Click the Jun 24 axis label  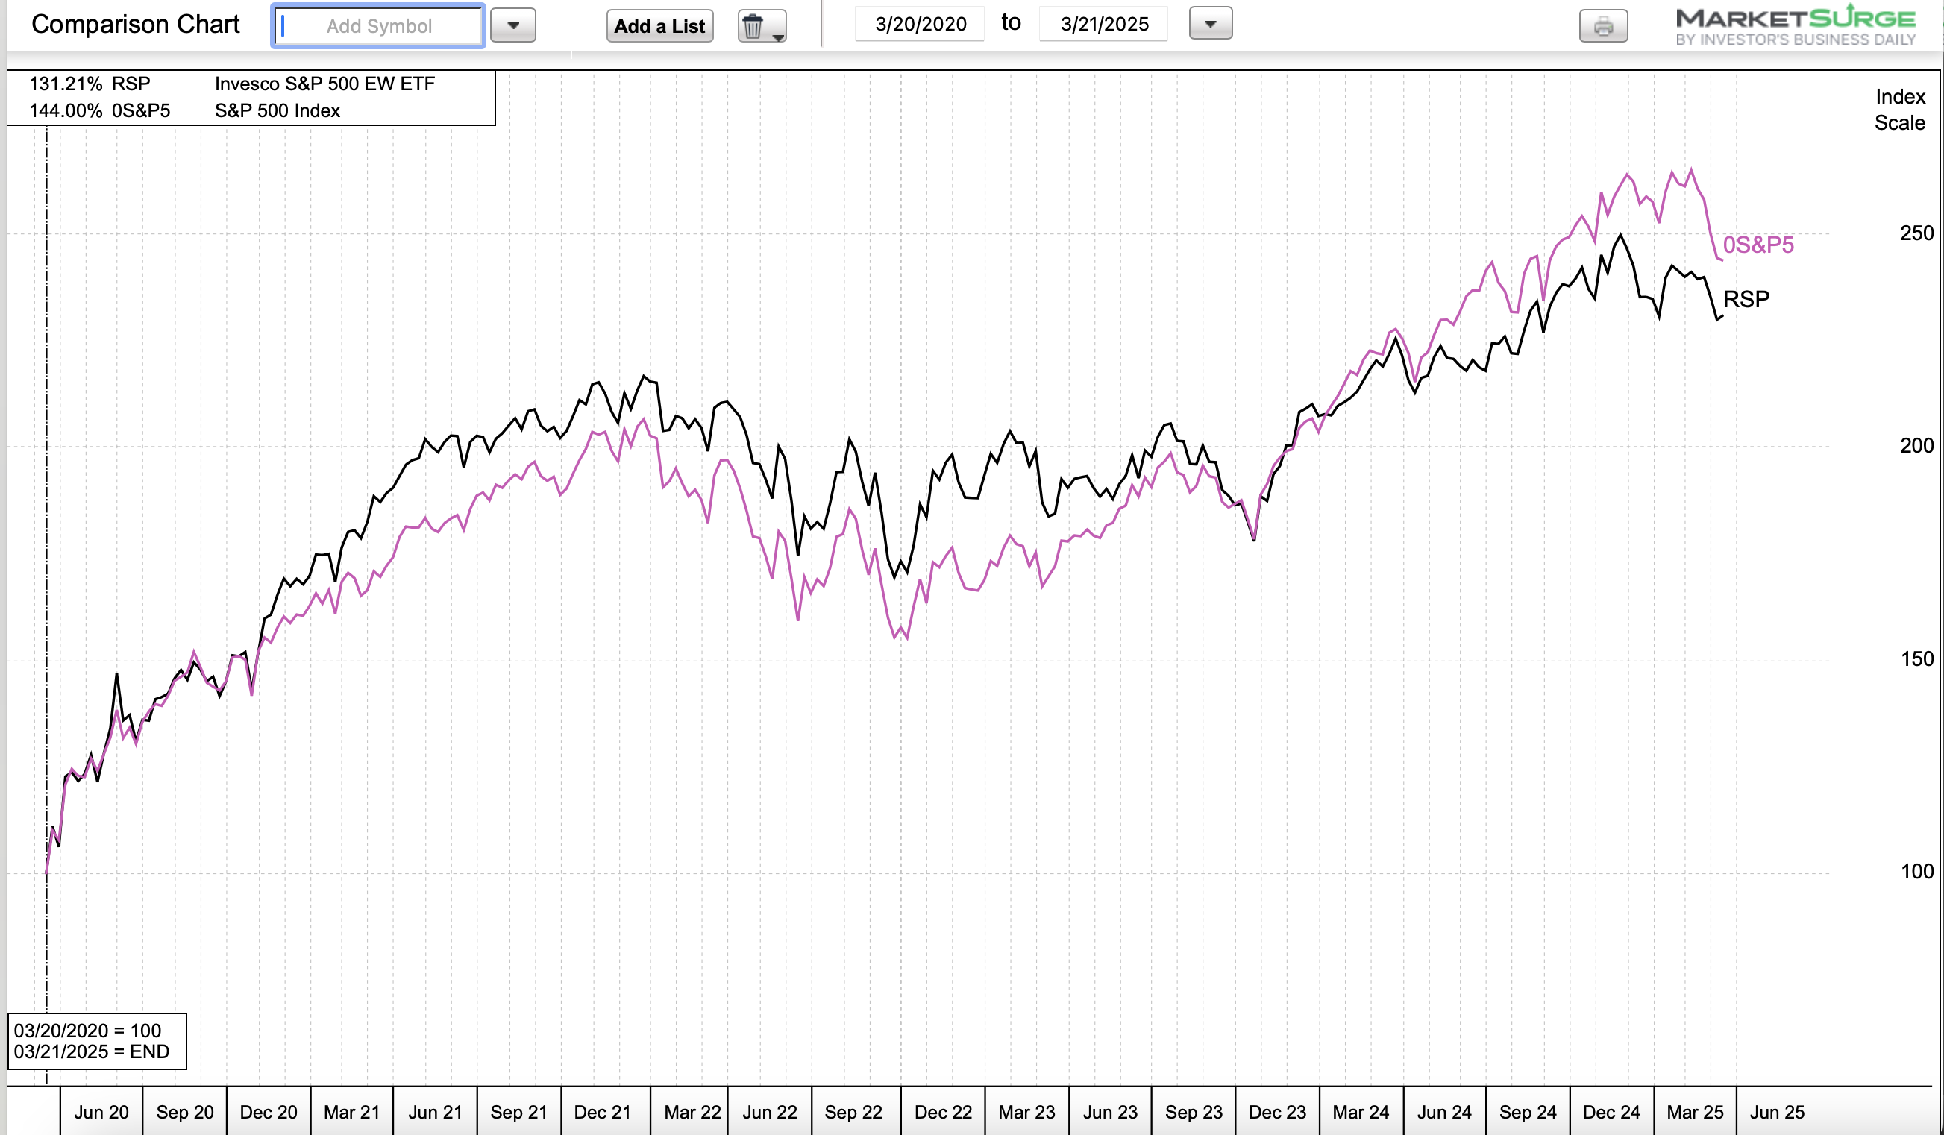click(x=1444, y=1112)
